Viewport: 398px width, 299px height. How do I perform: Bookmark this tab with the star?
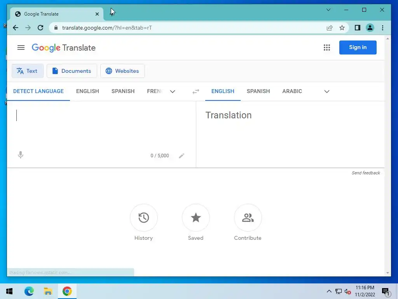(x=342, y=28)
